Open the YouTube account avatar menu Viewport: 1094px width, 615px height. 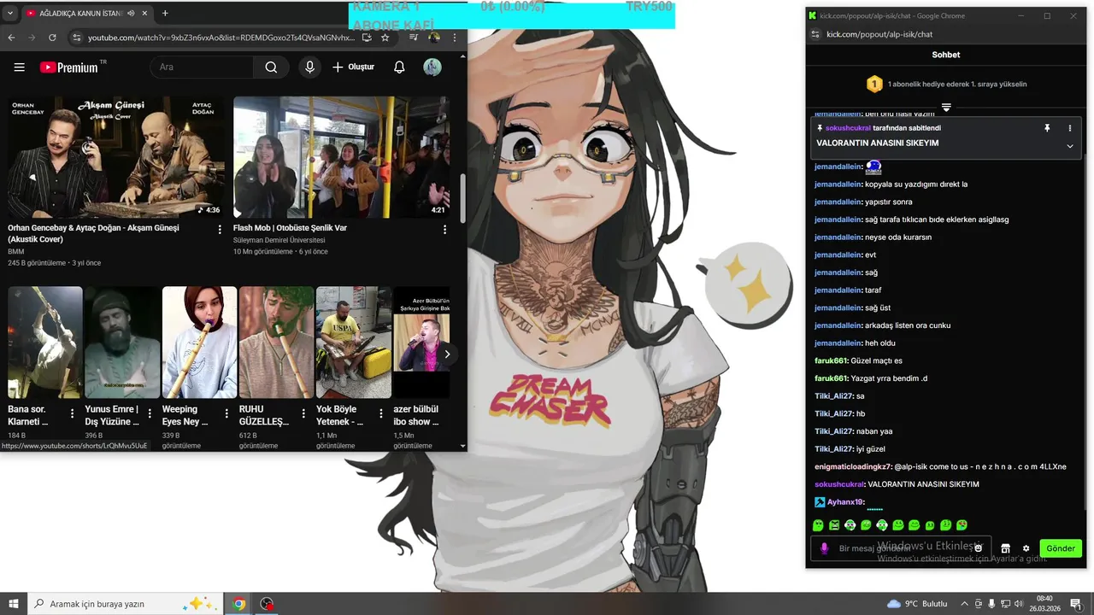[x=432, y=67]
